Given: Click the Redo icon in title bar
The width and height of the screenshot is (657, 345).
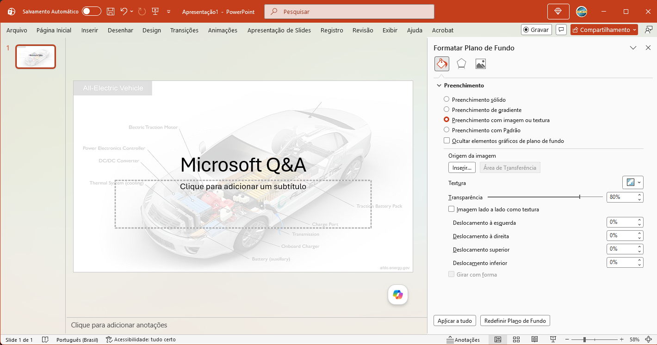Looking at the screenshot, I should (142, 12).
